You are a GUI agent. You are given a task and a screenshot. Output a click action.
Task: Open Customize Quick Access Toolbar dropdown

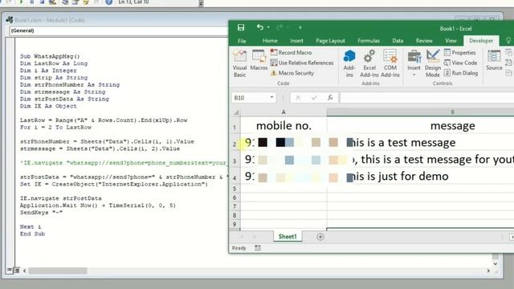click(300, 27)
